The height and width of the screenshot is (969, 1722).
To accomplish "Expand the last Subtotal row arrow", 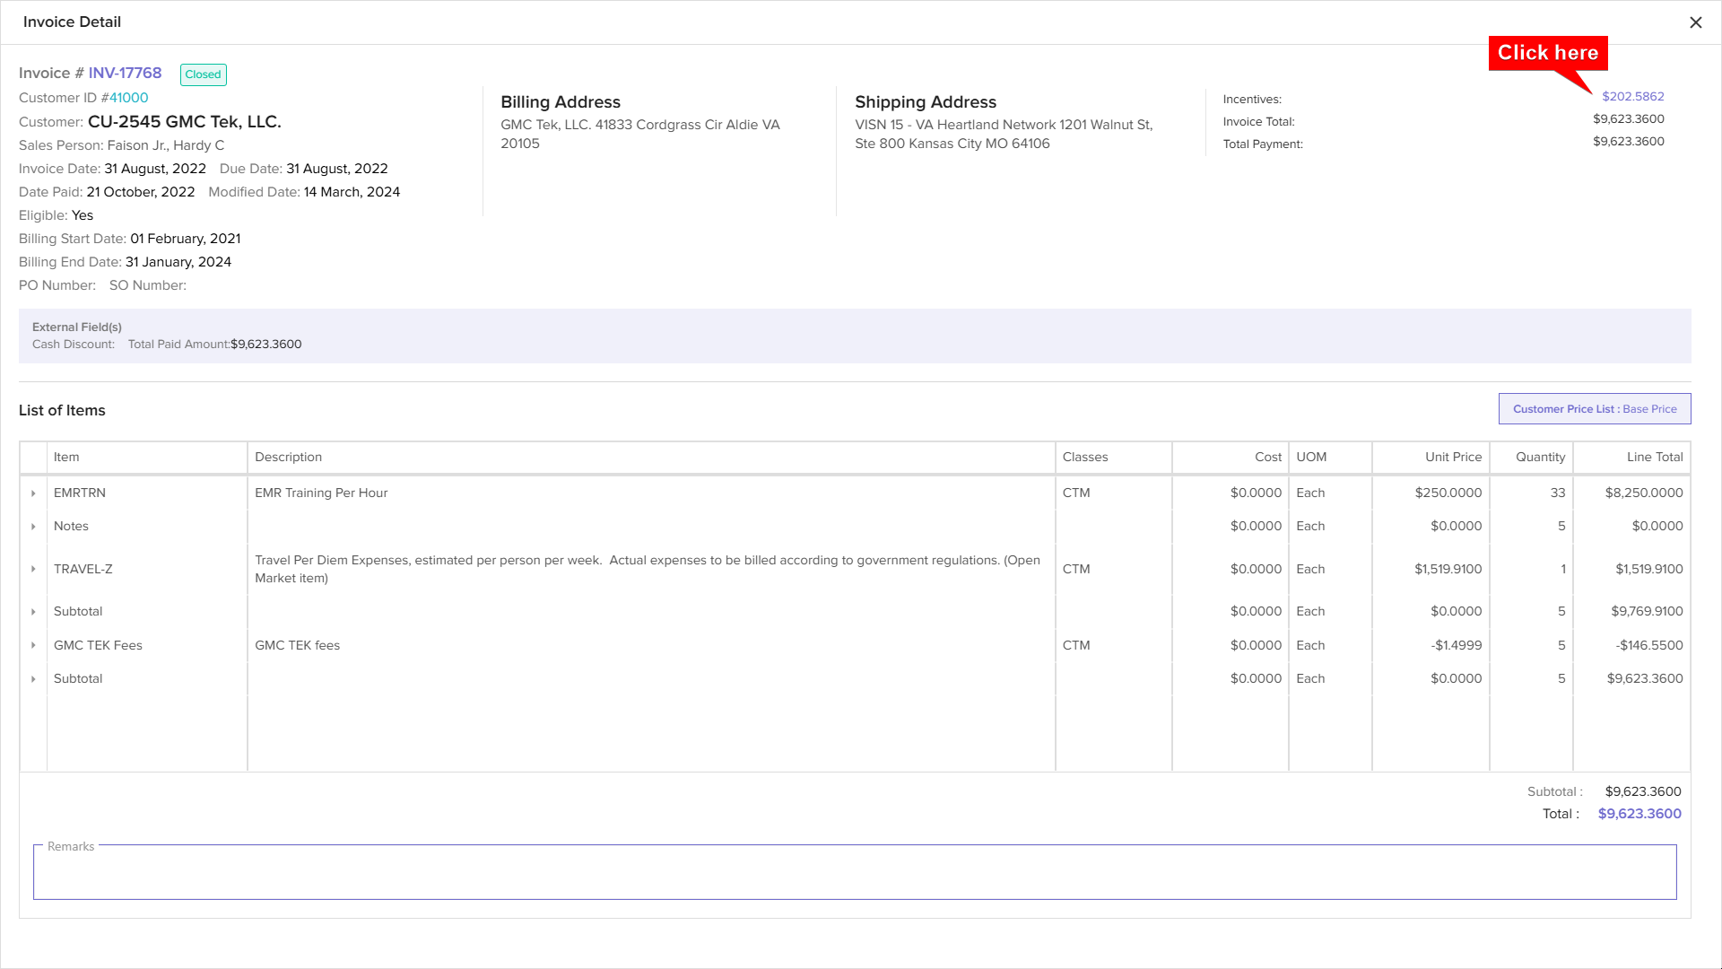I will click(33, 679).
